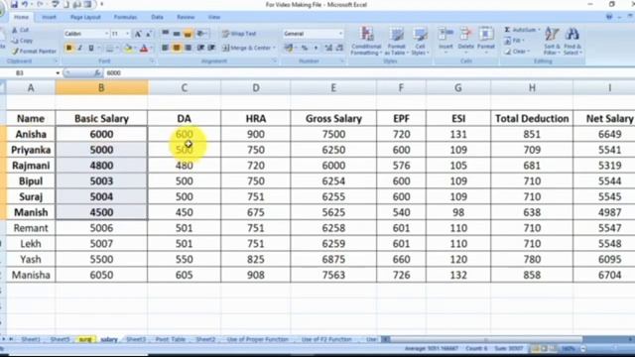Apply the red Font Color button
This screenshot has height=357, width=635.
[x=143, y=49]
